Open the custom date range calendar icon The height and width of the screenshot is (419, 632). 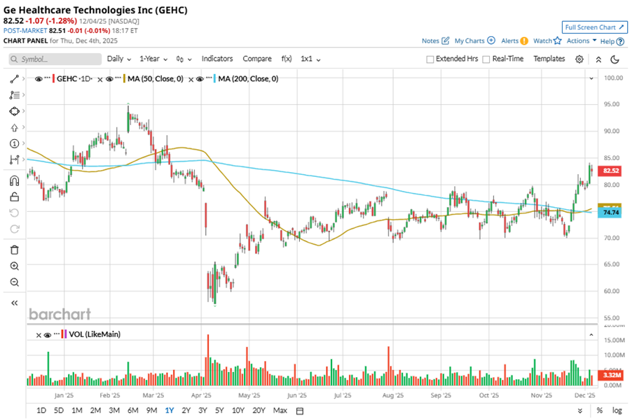click(x=299, y=411)
